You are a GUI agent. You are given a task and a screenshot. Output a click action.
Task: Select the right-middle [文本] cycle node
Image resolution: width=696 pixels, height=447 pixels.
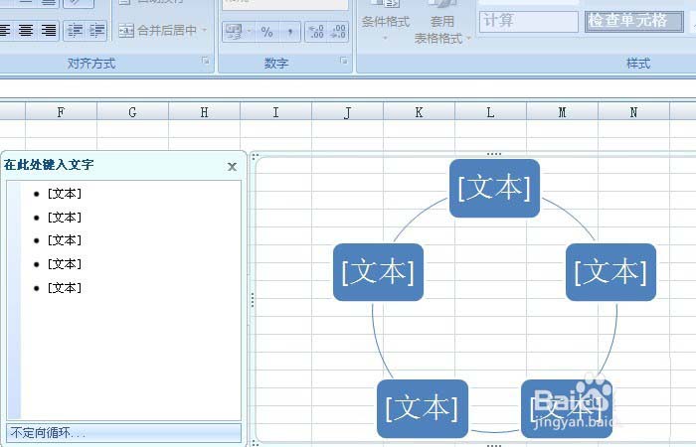tap(610, 272)
